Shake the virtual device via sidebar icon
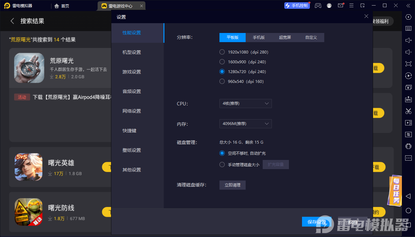Viewport: 415px width, 237px height. tap(408, 146)
